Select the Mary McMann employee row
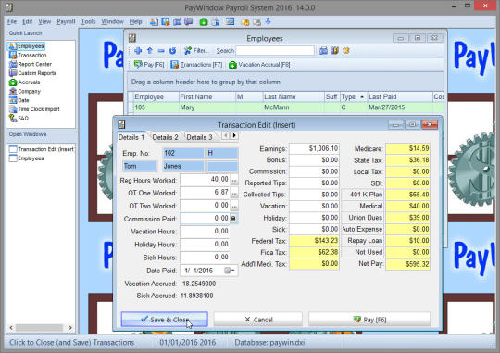The height and width of the screenshot is (353, 500). pyautogui.click(x=286, y=107)
